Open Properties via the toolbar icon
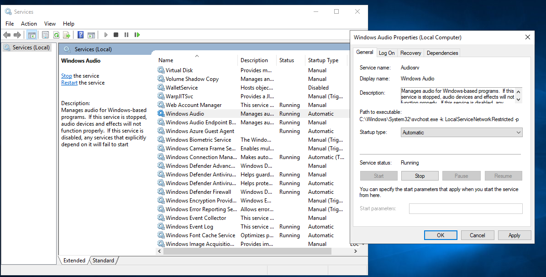 tap(45, 35)
